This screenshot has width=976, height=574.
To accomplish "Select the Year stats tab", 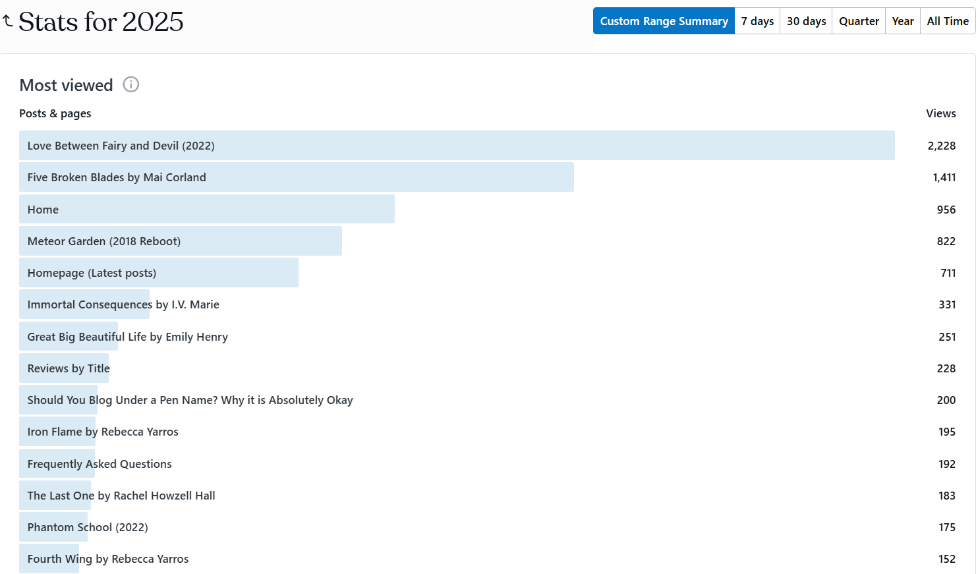I will (x=902, y=20).
